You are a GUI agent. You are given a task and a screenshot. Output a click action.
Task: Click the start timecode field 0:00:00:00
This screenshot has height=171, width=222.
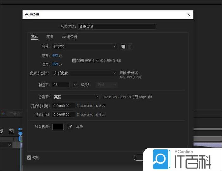(64, 106)
